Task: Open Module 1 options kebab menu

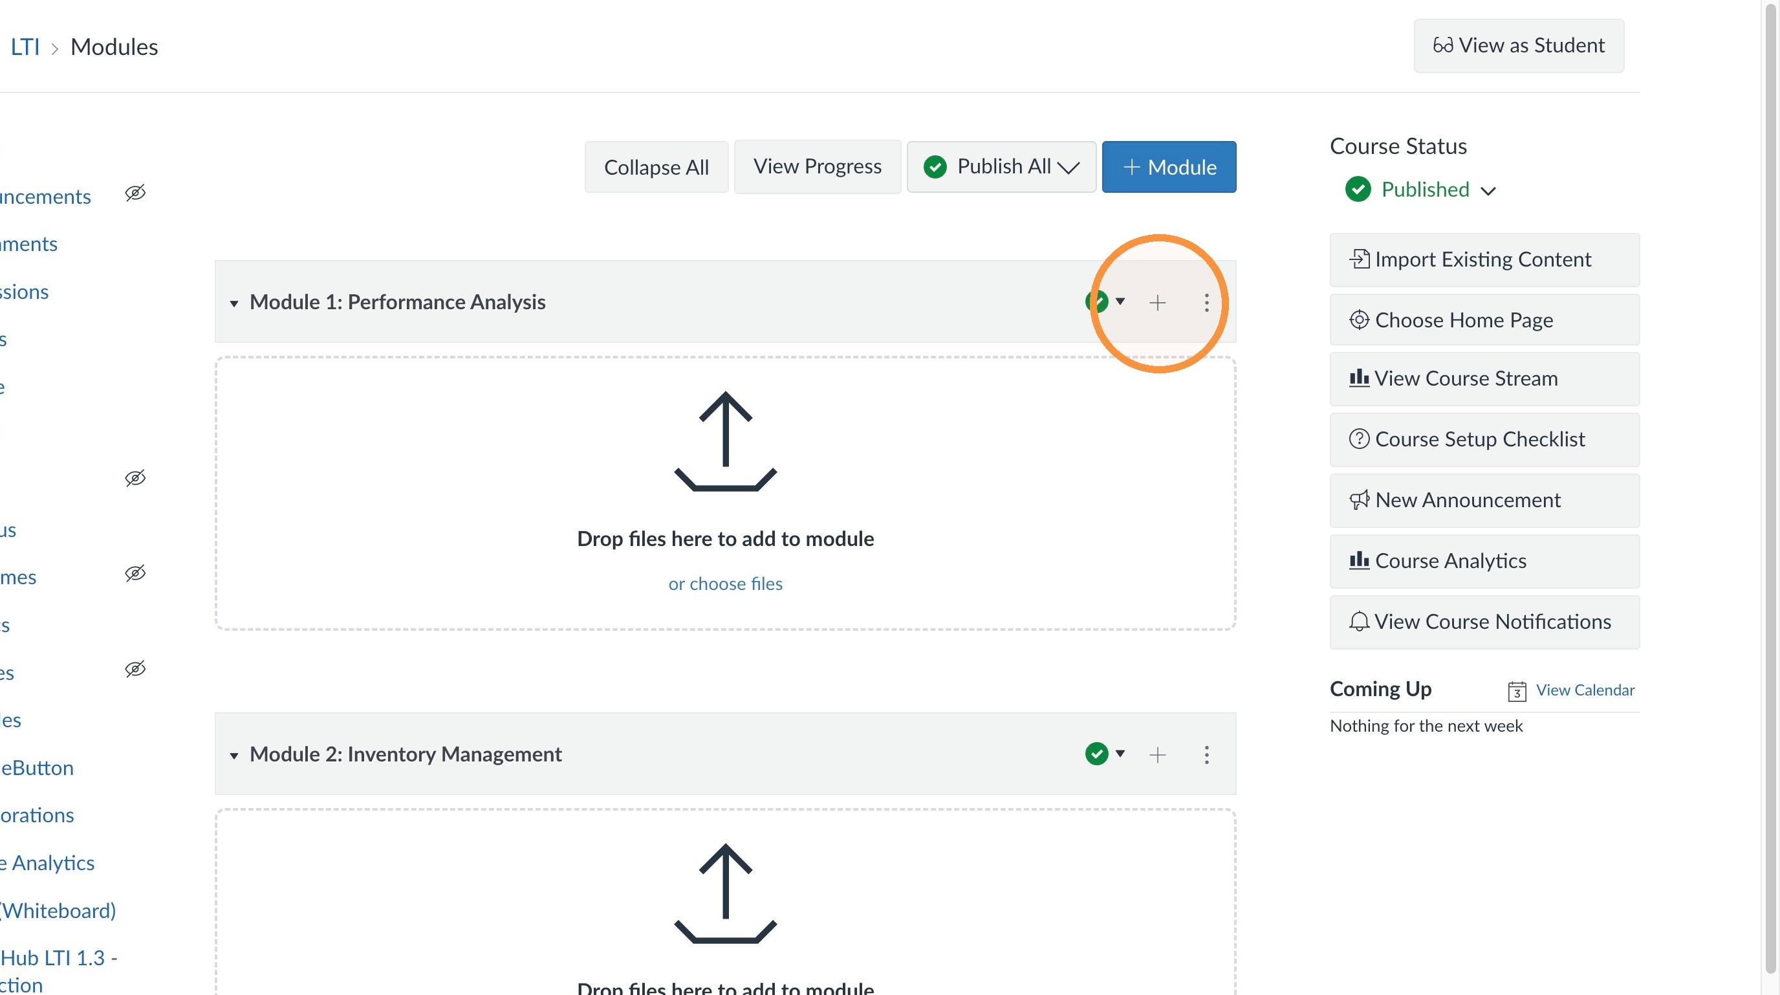Action: click(1206, 303)
